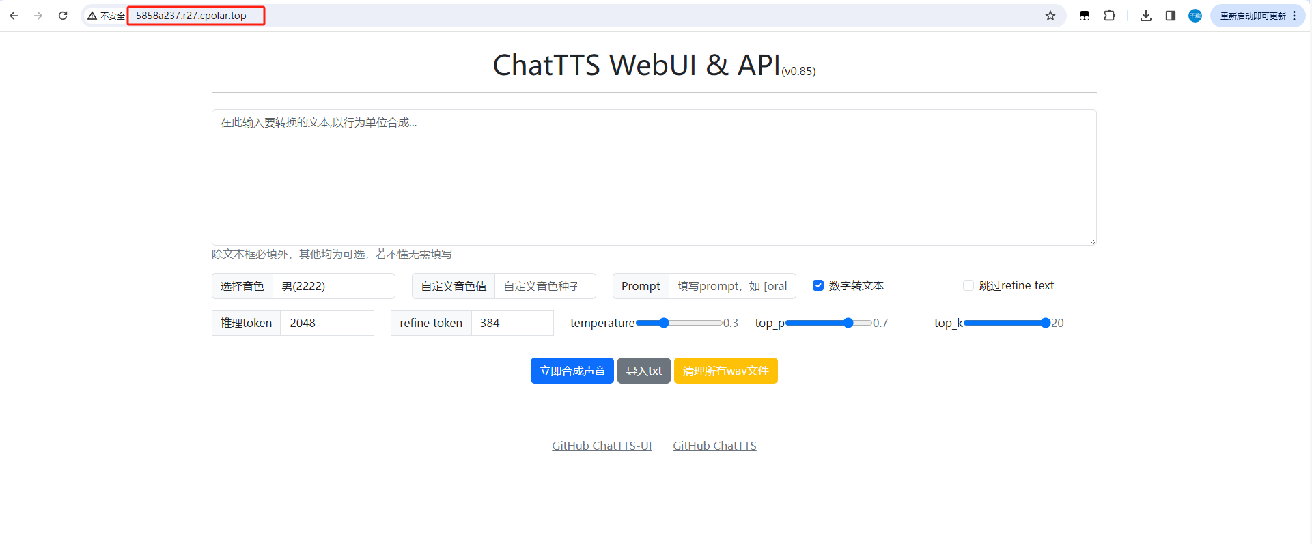Open the browser downloads icon
Viewport: 1312px width, 544px height.
(1145, 16)
